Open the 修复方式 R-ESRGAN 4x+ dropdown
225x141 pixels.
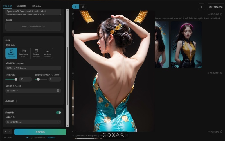[33, 122]
